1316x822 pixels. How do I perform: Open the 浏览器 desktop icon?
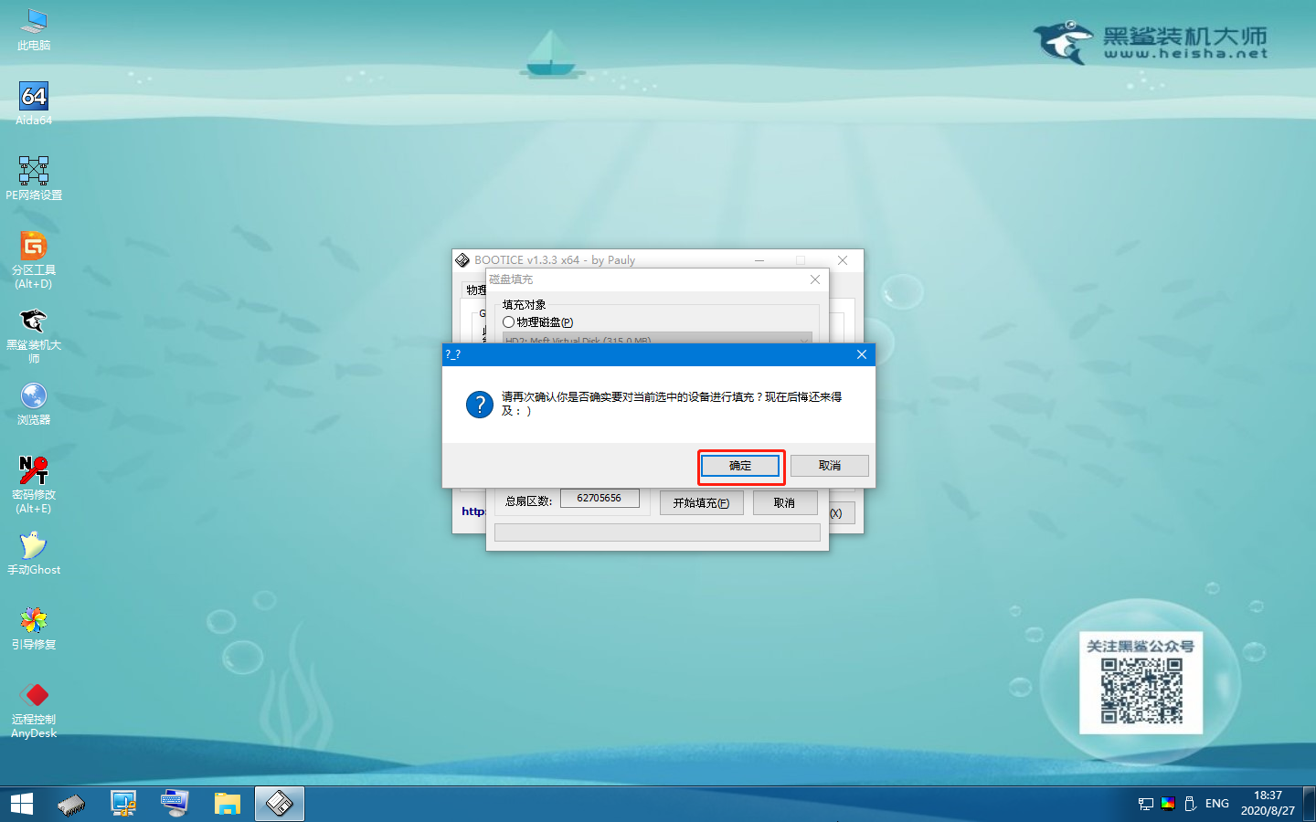pyautogui.click(x=34, y=404)
